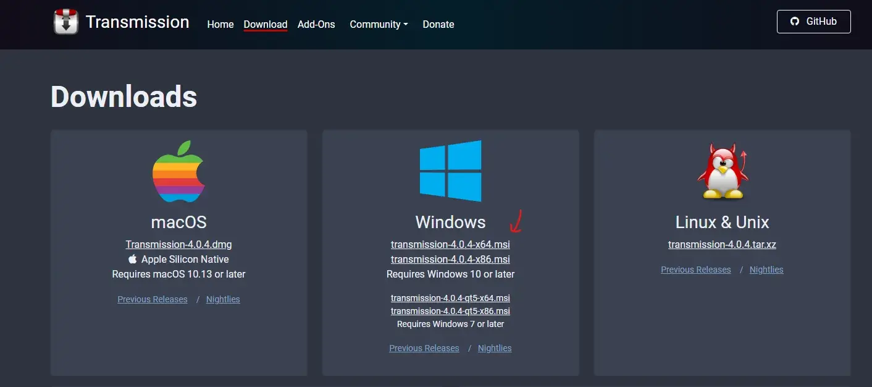
Task: Download transmission-4.0.4-x64.msi installer
Action: (x=450, y=244)
